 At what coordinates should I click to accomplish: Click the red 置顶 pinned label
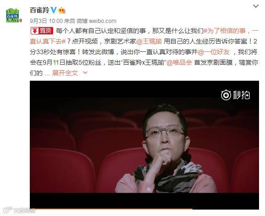[42, 31]
